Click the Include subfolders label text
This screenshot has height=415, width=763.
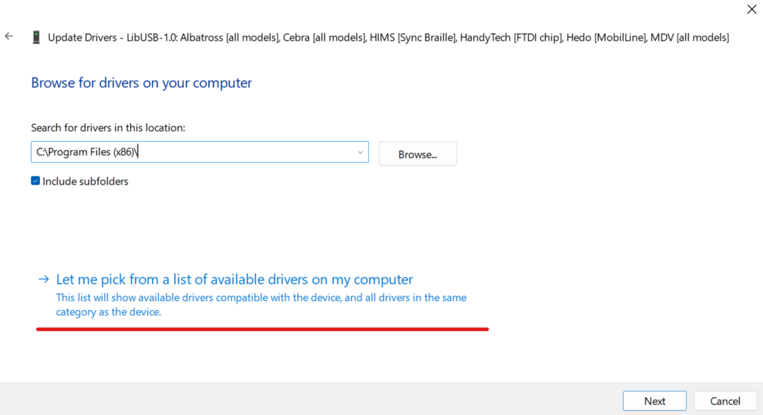85,181
